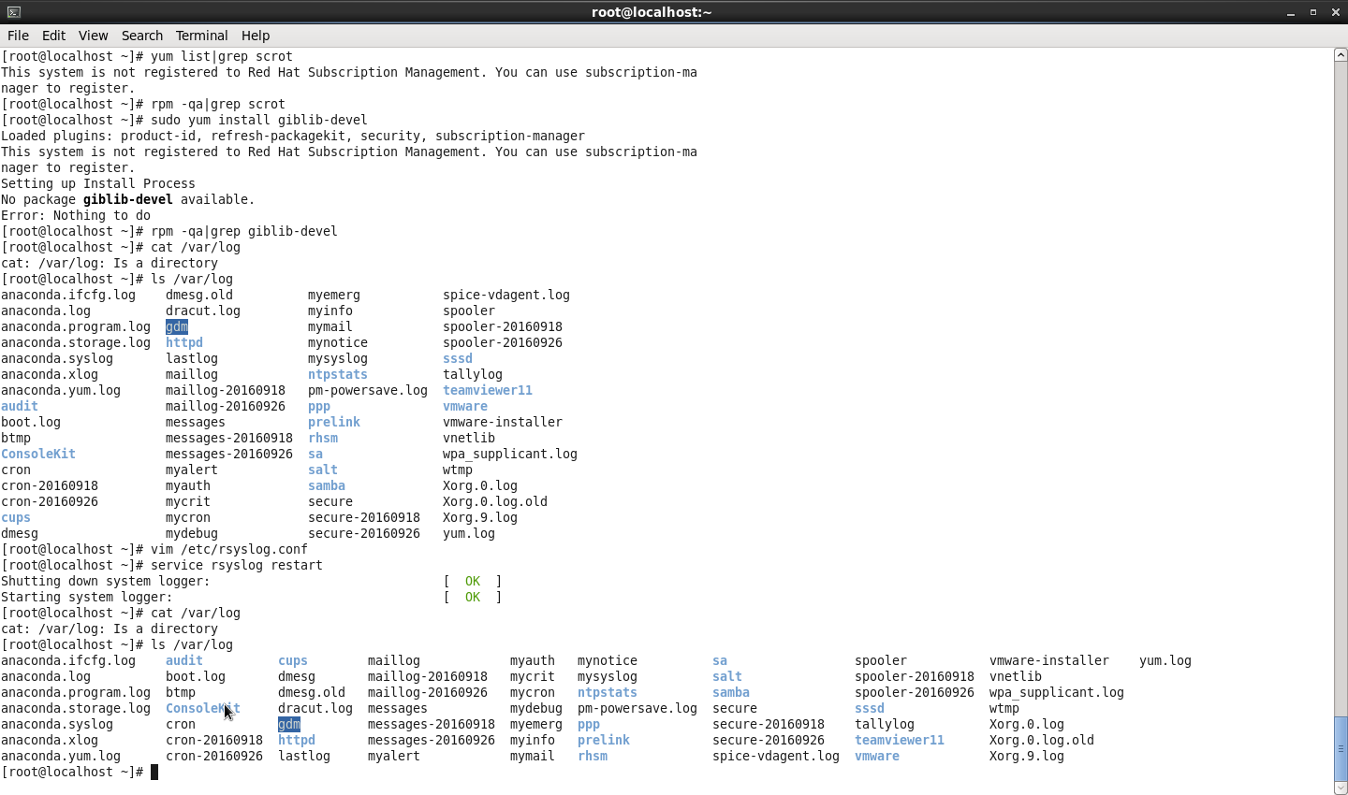Click ConsoleKit in the first ls listing
The height and width of the screenshot is (795, 1348).
point(38,454)
